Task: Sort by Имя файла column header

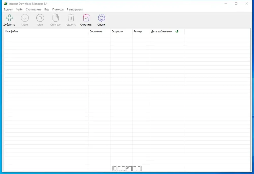Action: tap(46, 31)
